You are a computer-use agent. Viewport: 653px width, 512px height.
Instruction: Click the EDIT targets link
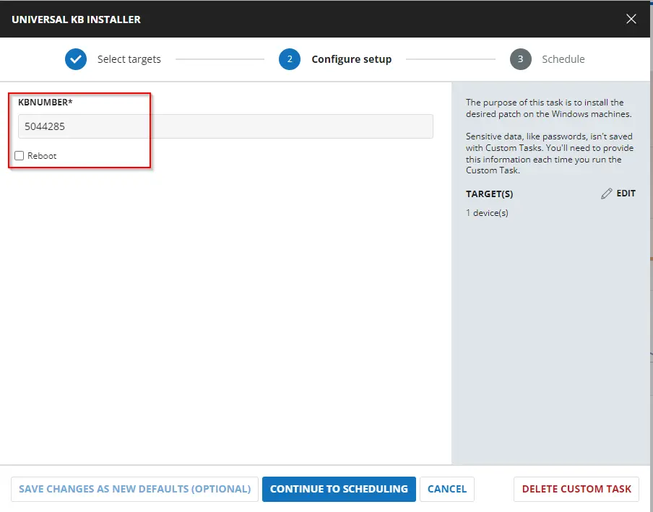click(x=626, y=194)
